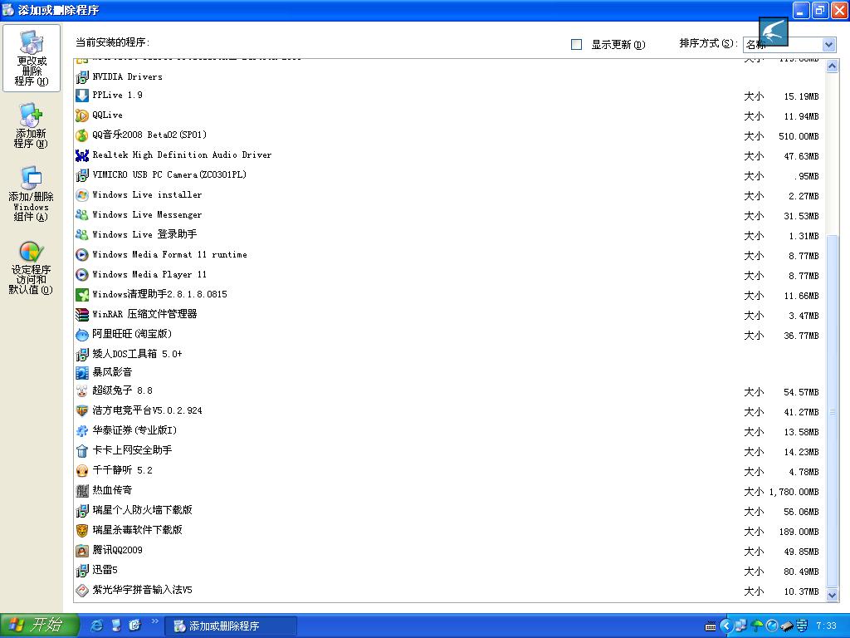Image resolution: width=850 pixels, height=638 pixels.
Task: Click the 浩方电竞平台 icon
Action: tap(82, 411)
